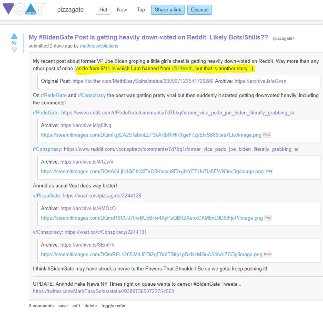Open the r/Conspiracy link in paragraph
Screen dimensions: 323x312
pyautogui.click(x=92, y=95)
